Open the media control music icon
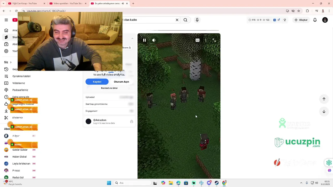The height and width of the screenshot is (187, 333). click(x=317, y=11)
